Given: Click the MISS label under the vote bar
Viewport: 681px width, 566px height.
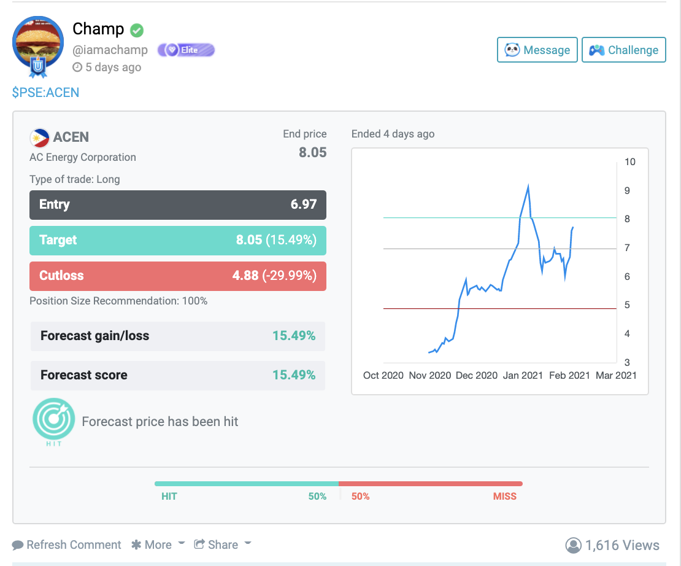Looking at the screenshot, I should [505, 497].
